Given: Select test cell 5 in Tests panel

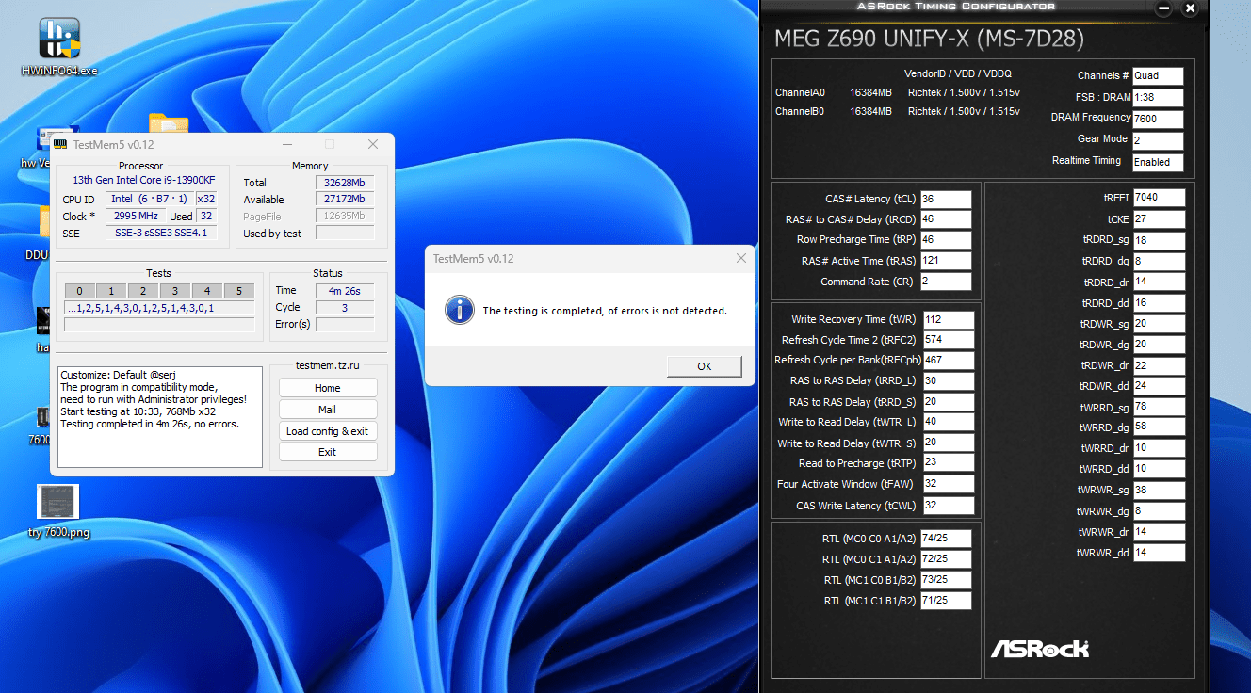Looking at the screenshot, I should (239, 290).
